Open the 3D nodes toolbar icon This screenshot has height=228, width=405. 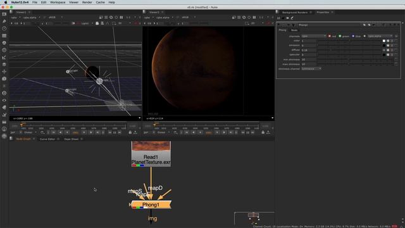(4, 79)
